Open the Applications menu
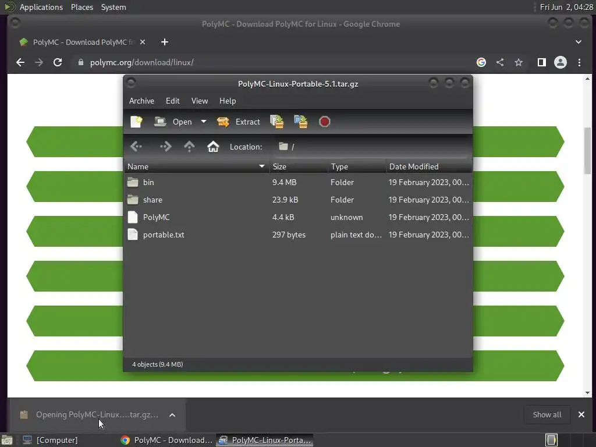Screen dimensions: 596x447 click(41, 7)
